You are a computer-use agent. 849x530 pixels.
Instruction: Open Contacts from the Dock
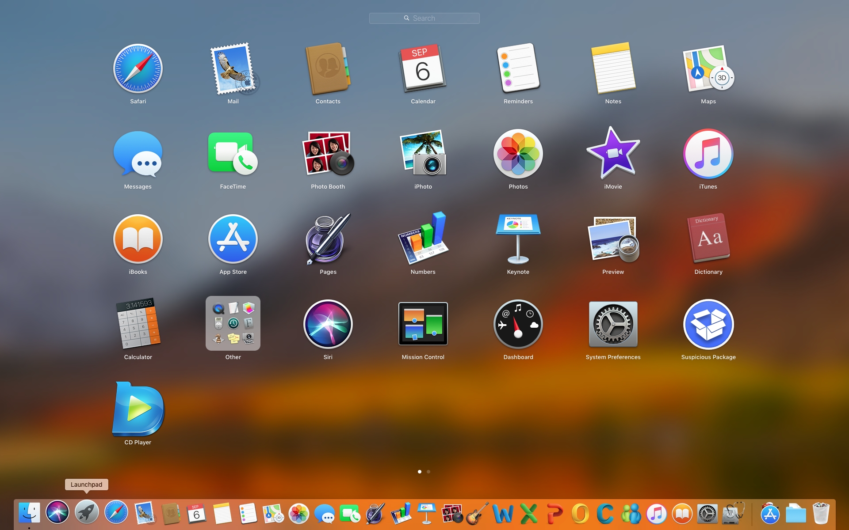tap(171, 514)
